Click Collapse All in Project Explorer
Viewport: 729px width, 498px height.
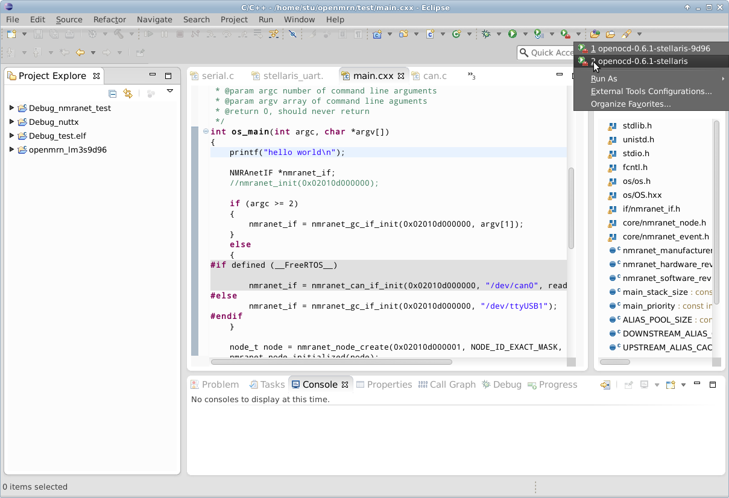[x=112, y=93]
